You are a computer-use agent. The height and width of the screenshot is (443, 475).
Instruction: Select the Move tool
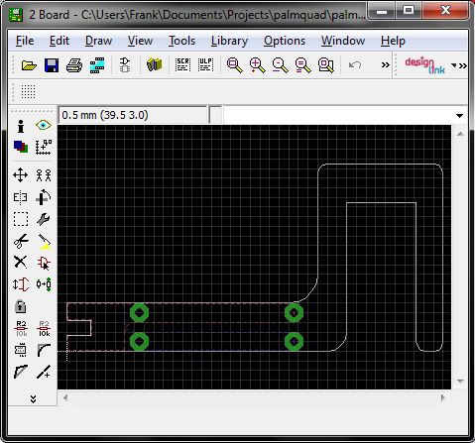coord(21,174)
